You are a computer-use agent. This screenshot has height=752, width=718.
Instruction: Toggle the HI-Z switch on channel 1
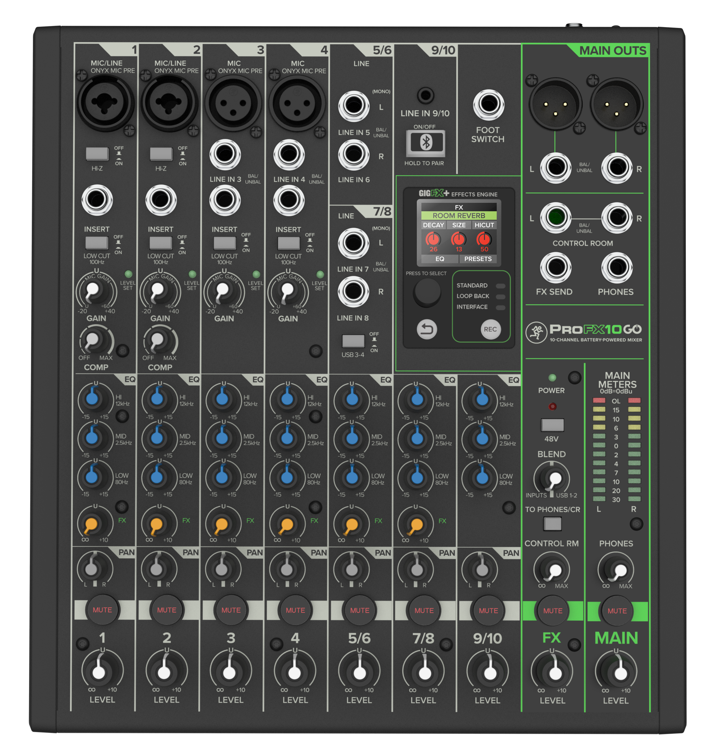pyautogui.click(x=98, y=153)
